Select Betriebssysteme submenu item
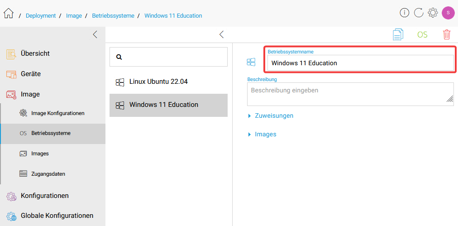The height and width of the screenshot is (226, 458). click(x=53, y=133)
